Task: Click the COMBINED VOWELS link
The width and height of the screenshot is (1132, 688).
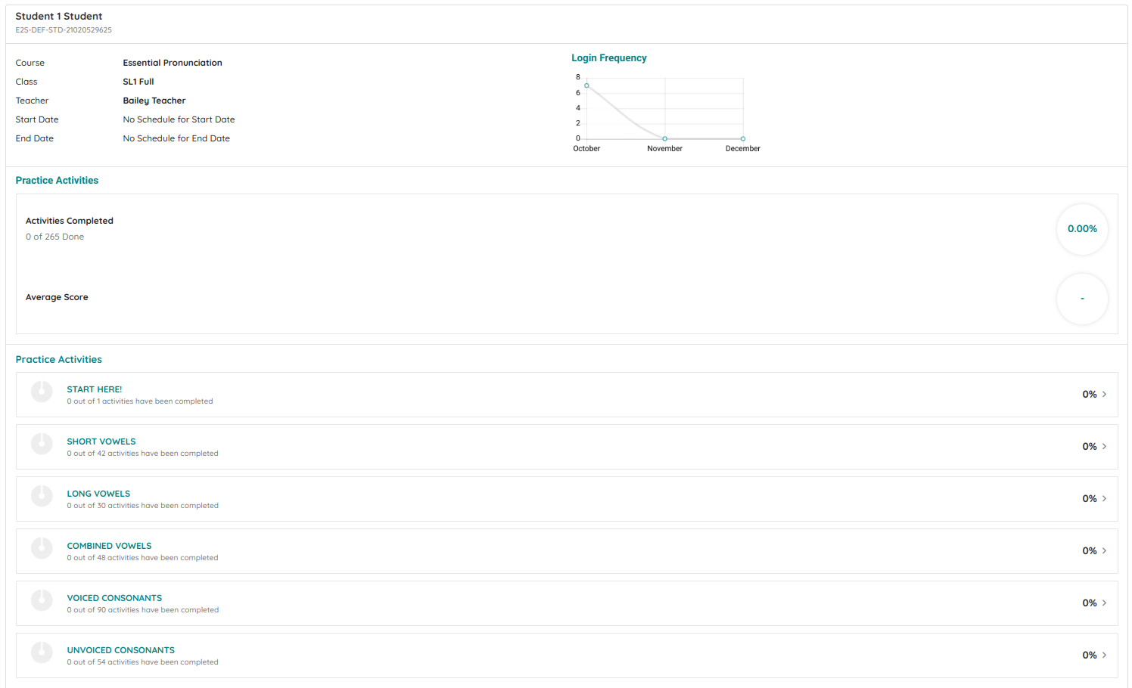Action: click(x=109, y=545)
